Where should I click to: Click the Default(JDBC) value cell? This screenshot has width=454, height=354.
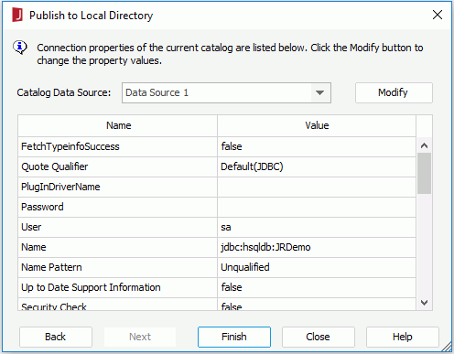point(317,166)
